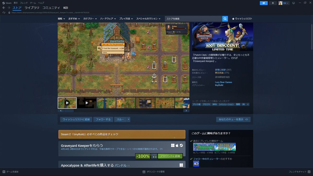
Task: Open the ゲーム menu
Action: (x=33, y=3)
